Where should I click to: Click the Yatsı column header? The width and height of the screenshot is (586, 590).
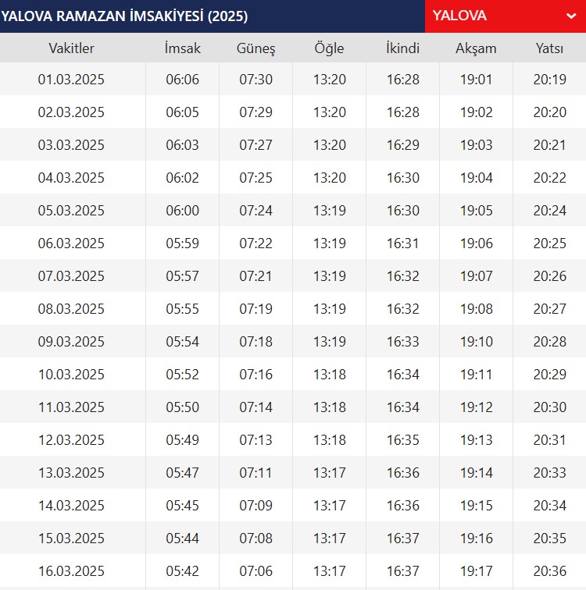pos(549,48)
